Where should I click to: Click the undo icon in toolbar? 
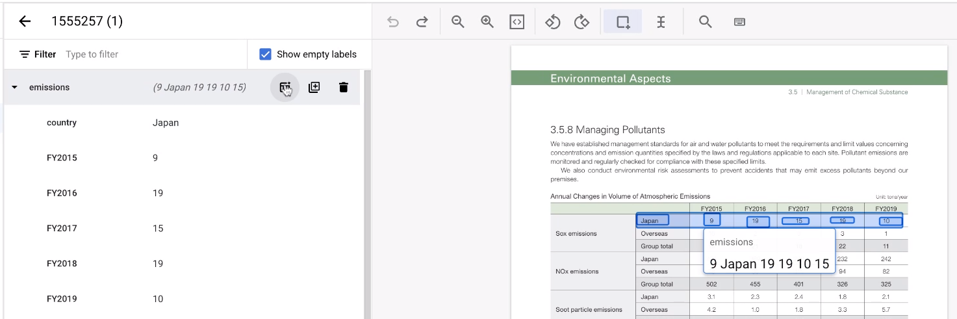(393, 22)
